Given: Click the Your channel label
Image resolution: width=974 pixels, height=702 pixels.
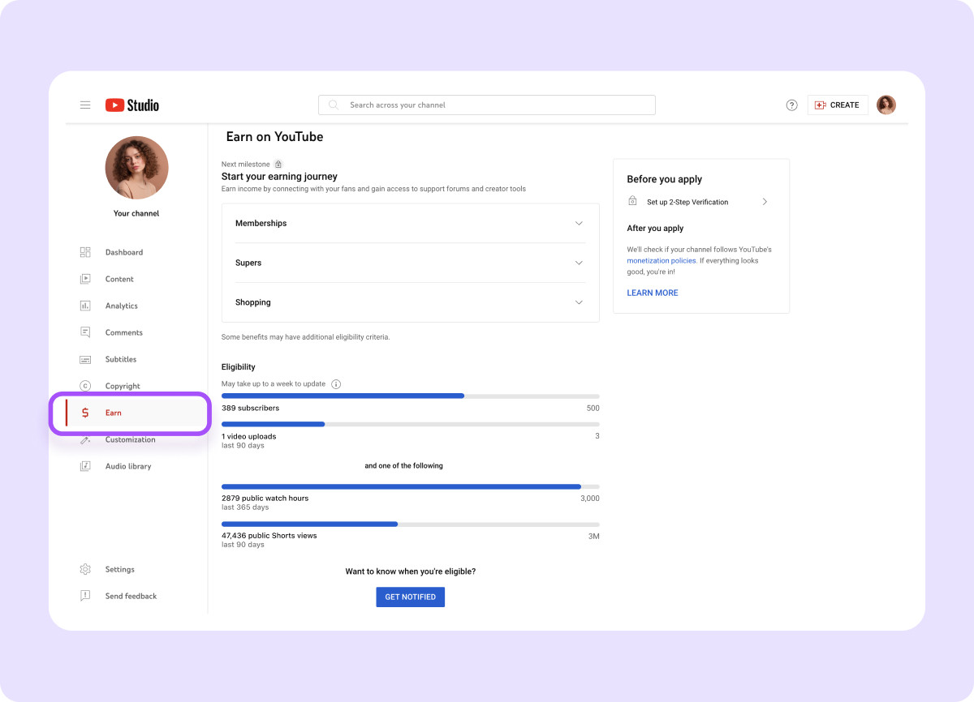Looking at the screenshot, I should [x=136, y=213].
